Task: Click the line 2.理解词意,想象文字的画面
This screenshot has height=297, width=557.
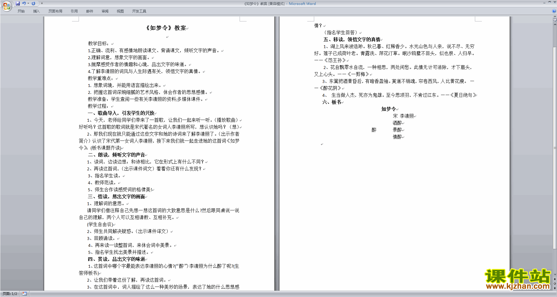Action: tap(119, 57)
